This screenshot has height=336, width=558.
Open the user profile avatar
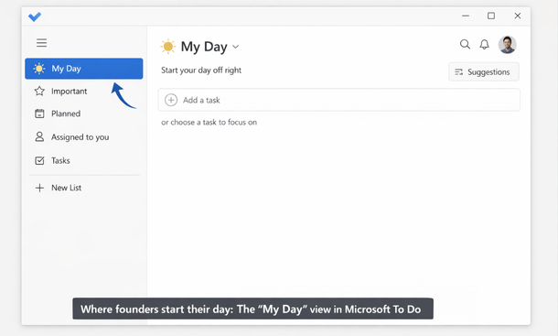click(507, 45)
